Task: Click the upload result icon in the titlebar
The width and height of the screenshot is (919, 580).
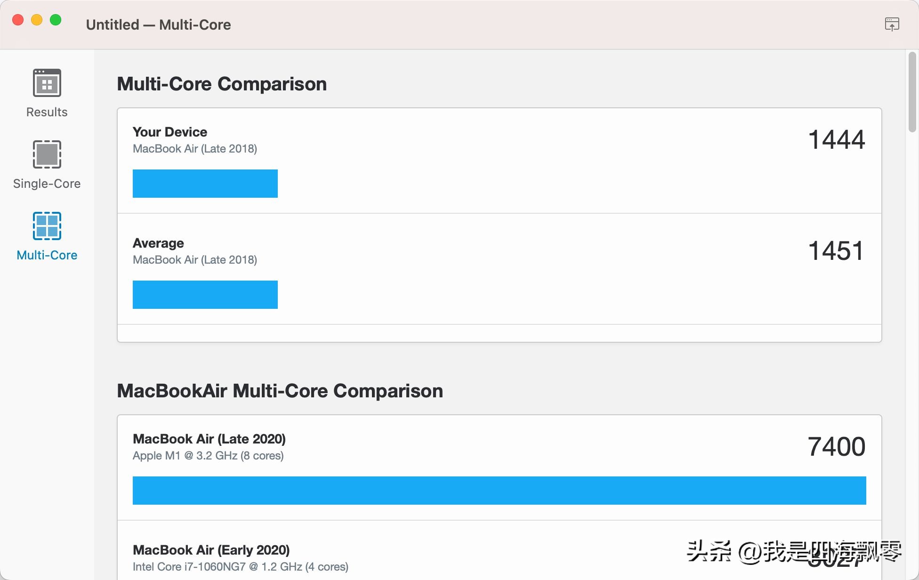Action: [893, 24]
